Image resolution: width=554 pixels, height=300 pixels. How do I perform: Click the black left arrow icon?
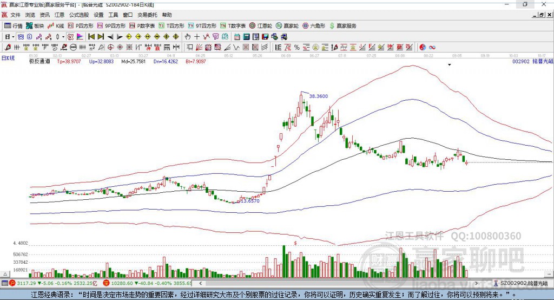tap(110, 37)
